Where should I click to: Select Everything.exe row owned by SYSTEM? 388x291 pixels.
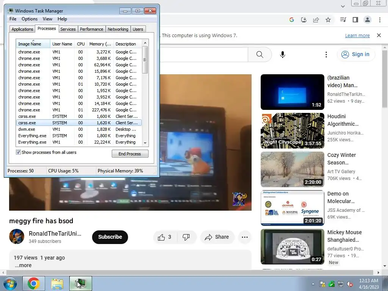click(x=79, y=136)
